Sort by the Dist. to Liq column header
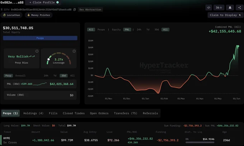This screenshot has height=146, width=244. point(193,132)
